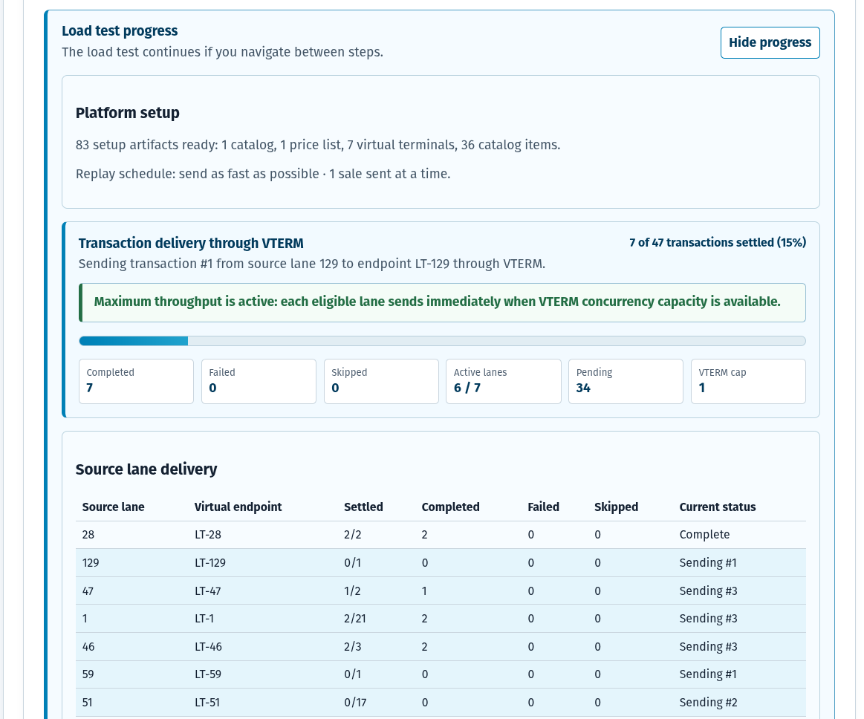Click source lane 46 cell
Viewport: 864px width, 719px height.
pos(88,647)
